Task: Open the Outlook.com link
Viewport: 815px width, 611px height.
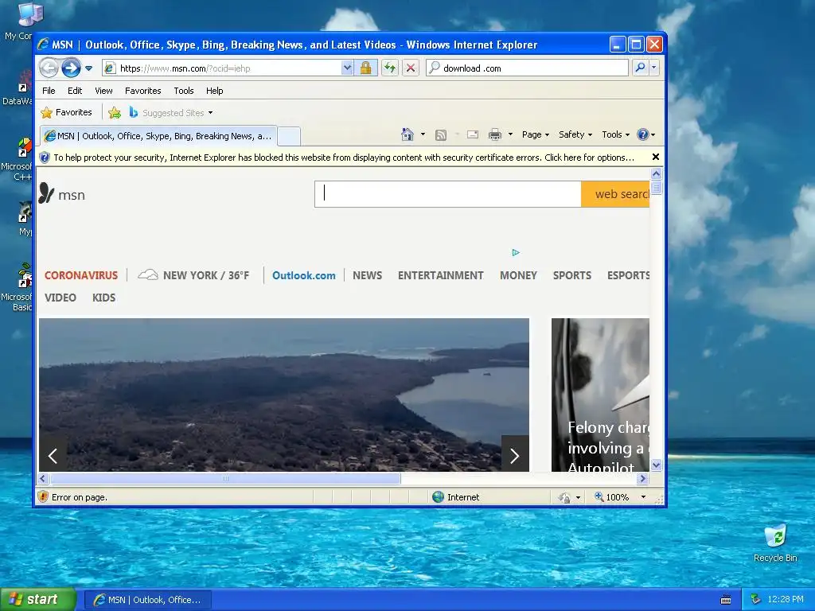Action: pyautogui.click(x=304, y=275)
